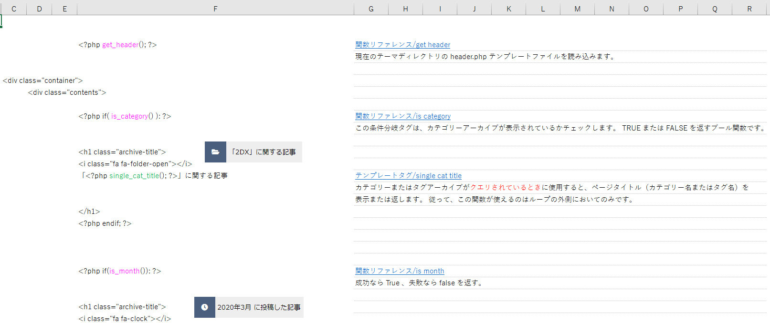Select the header.php description text
The image size is (770, 323).
coord(485,57)
